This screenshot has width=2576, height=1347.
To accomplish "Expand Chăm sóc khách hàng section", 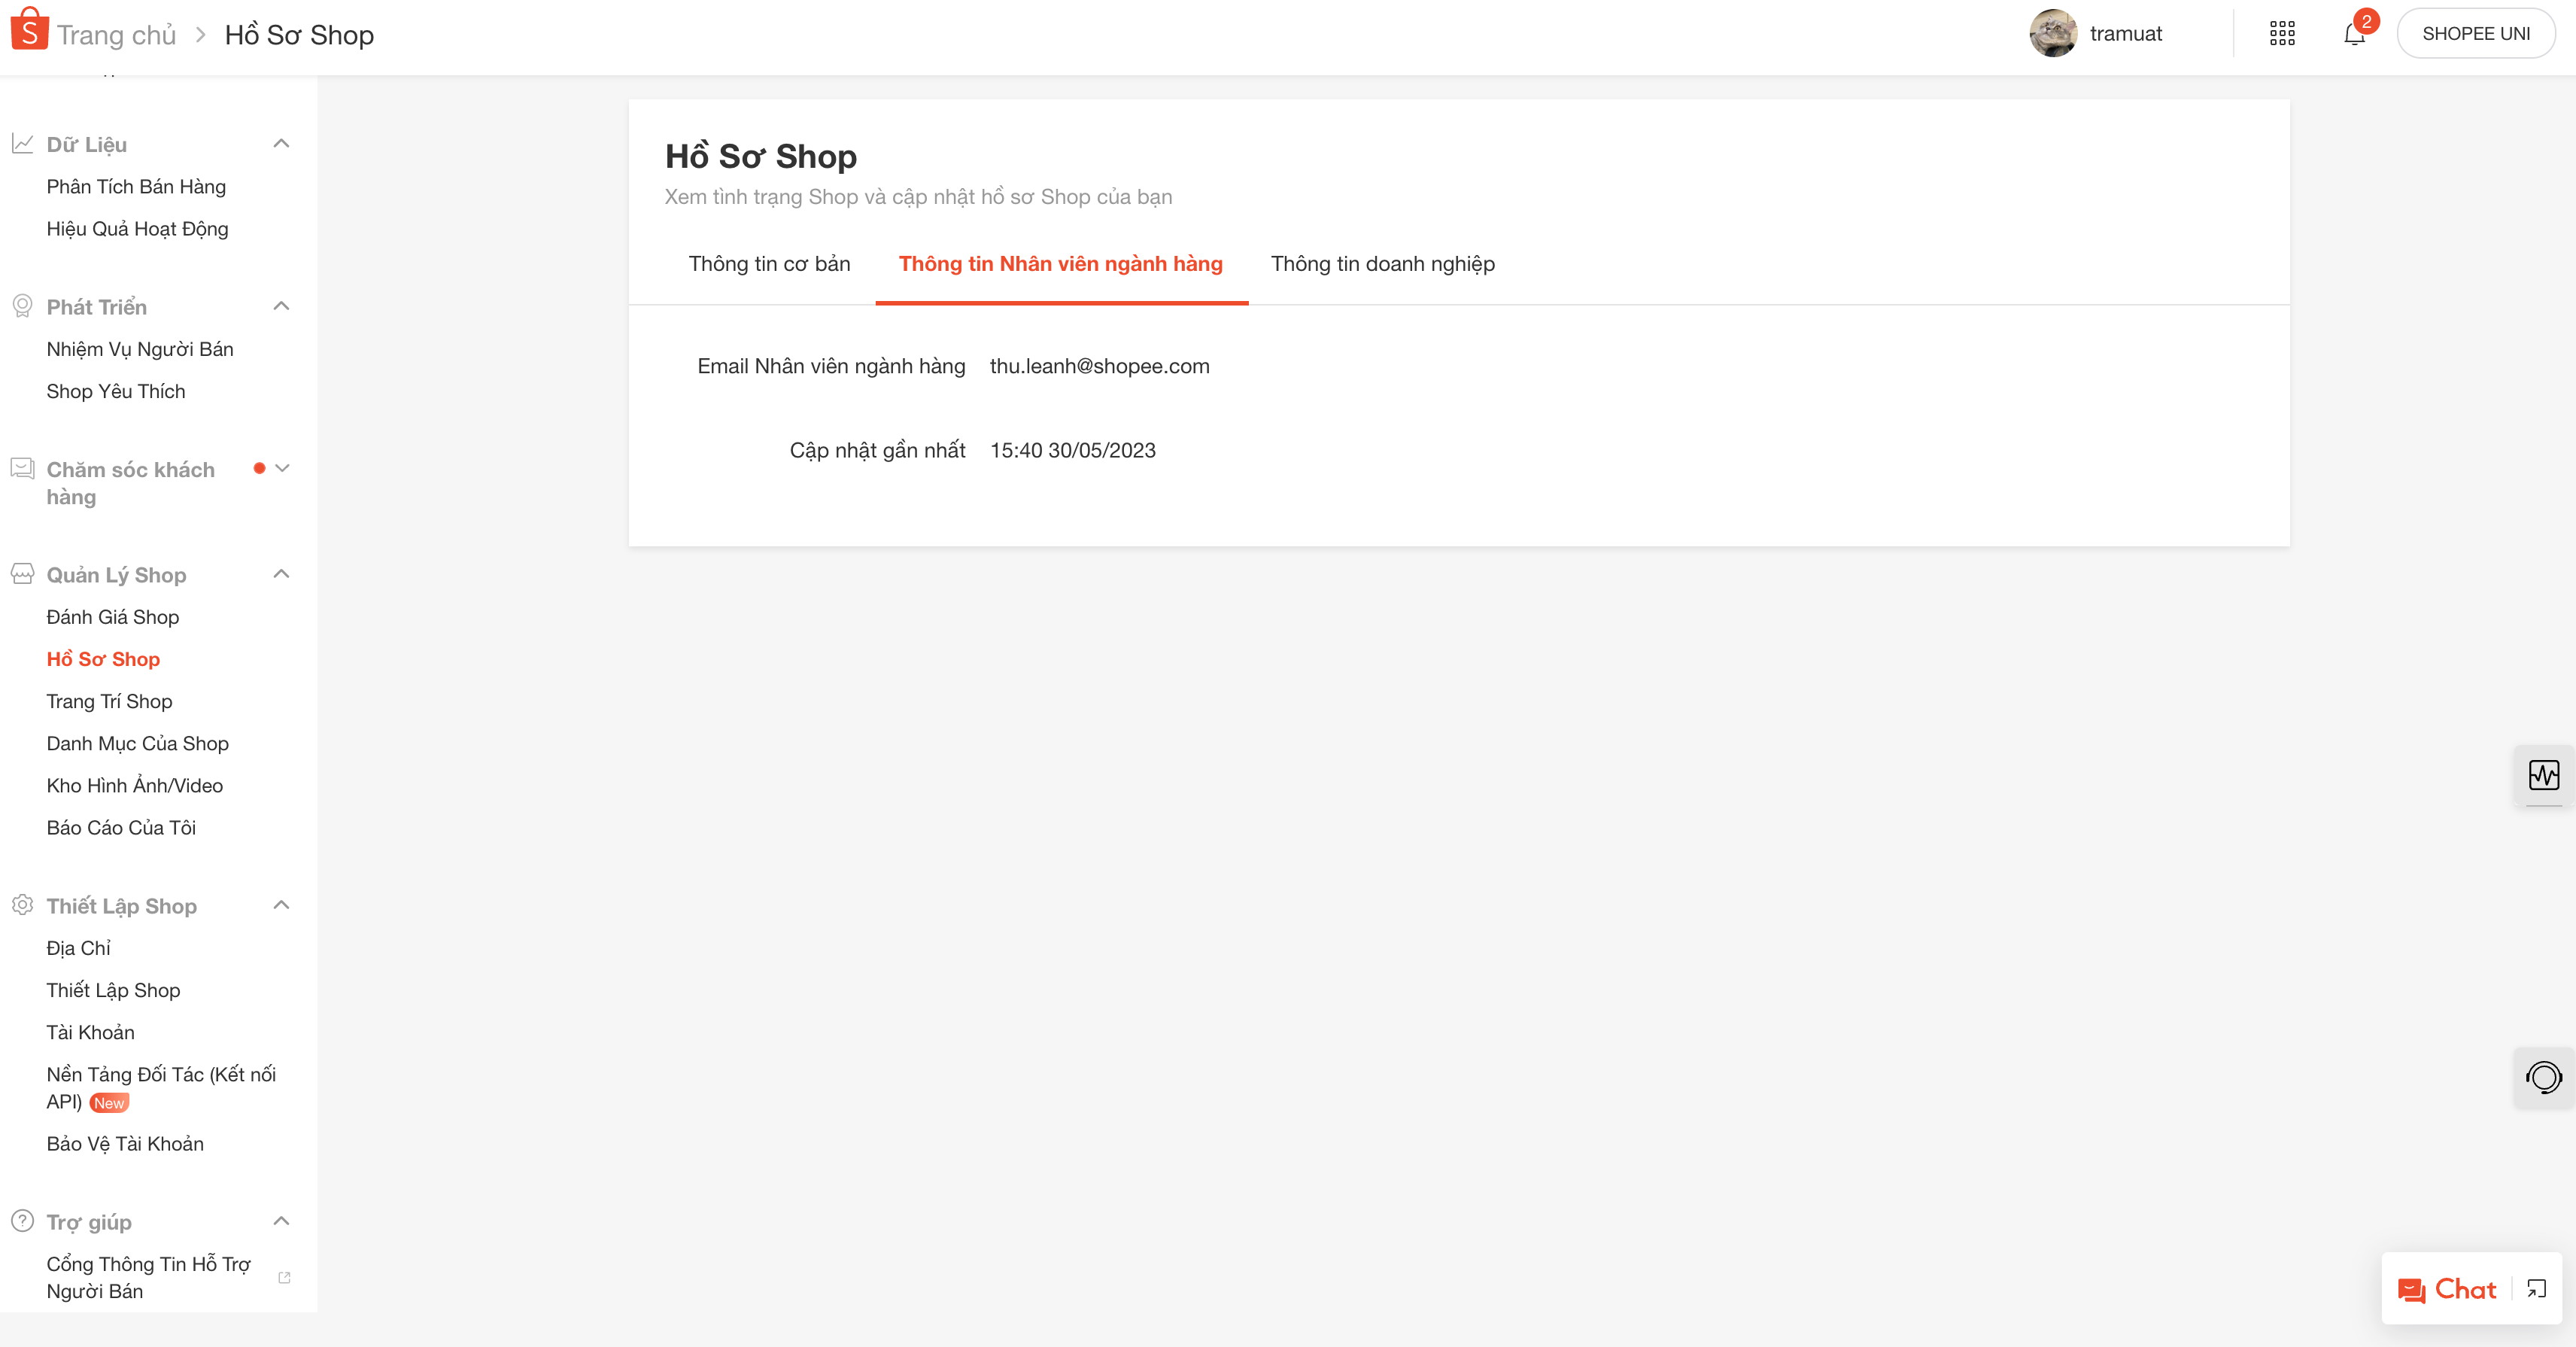I will tap(282, 468).
